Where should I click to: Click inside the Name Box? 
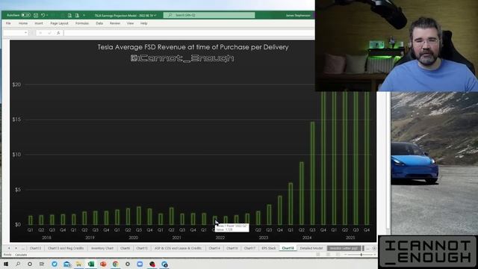tap(13, 33)
